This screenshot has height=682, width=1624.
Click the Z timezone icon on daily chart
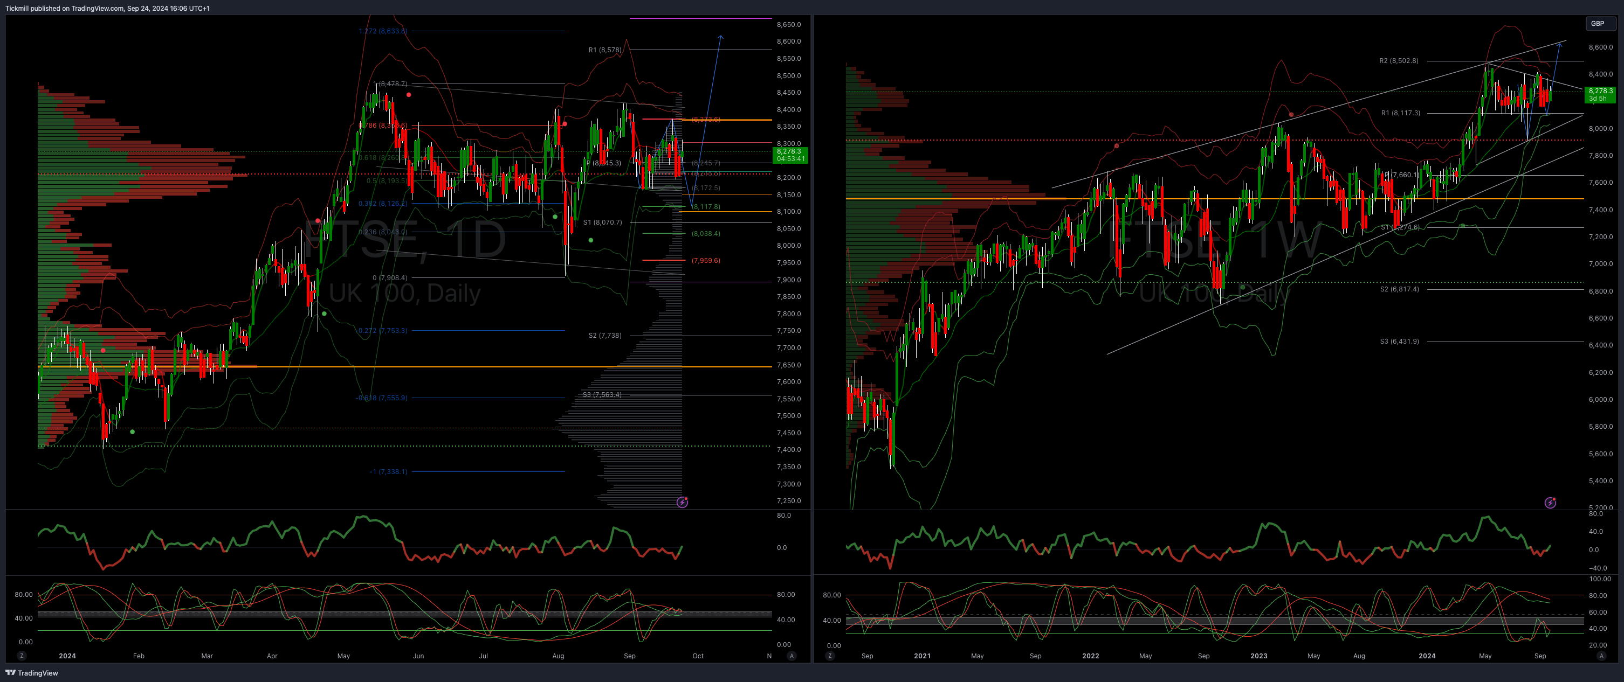[22, 656]
